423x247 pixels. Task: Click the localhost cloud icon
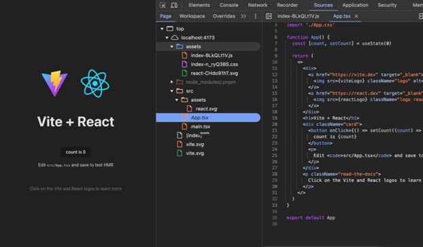175,37
